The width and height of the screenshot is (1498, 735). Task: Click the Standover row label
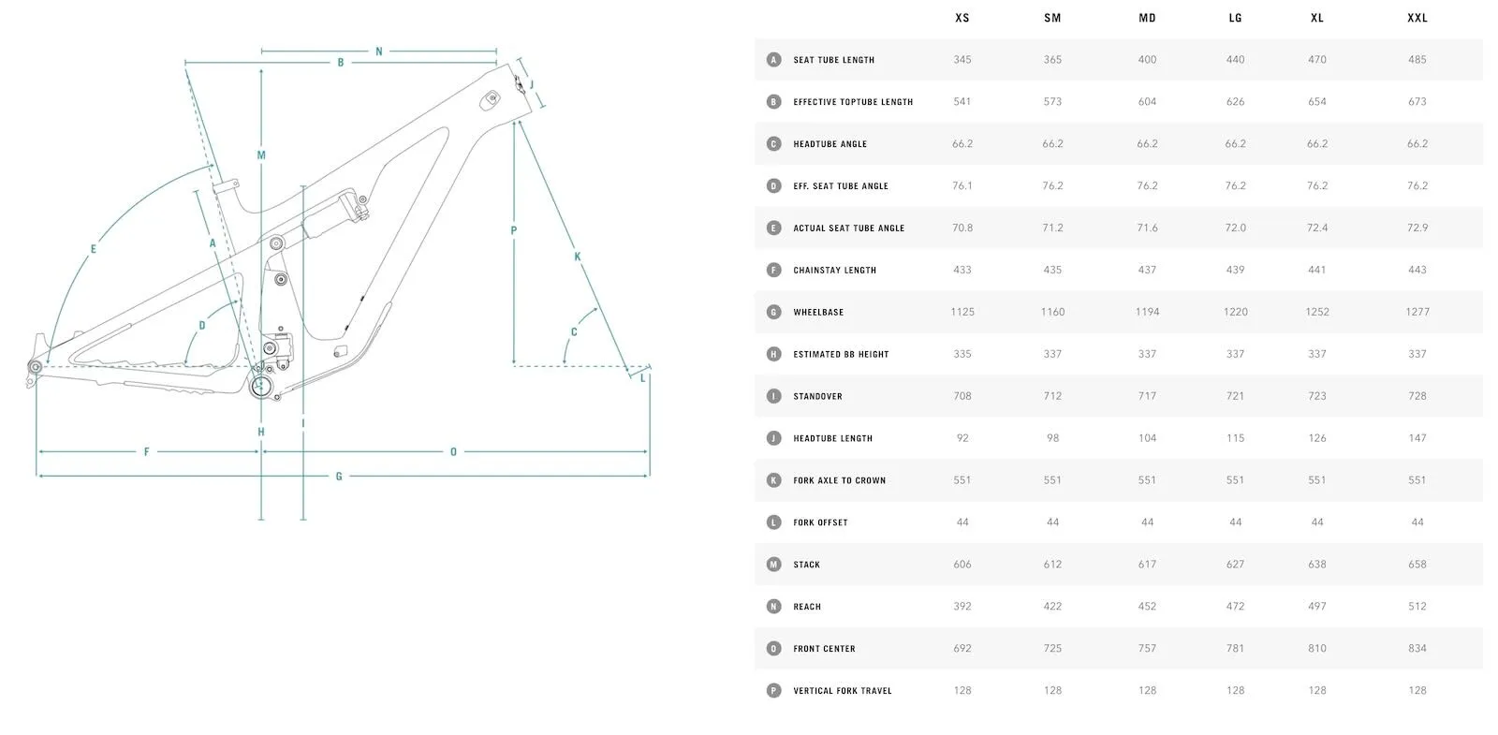817,397
